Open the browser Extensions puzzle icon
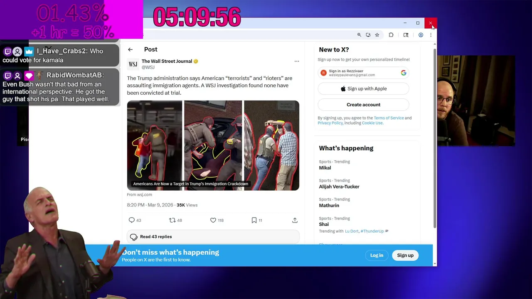This screenshot has width=532, height=299. 391,35
